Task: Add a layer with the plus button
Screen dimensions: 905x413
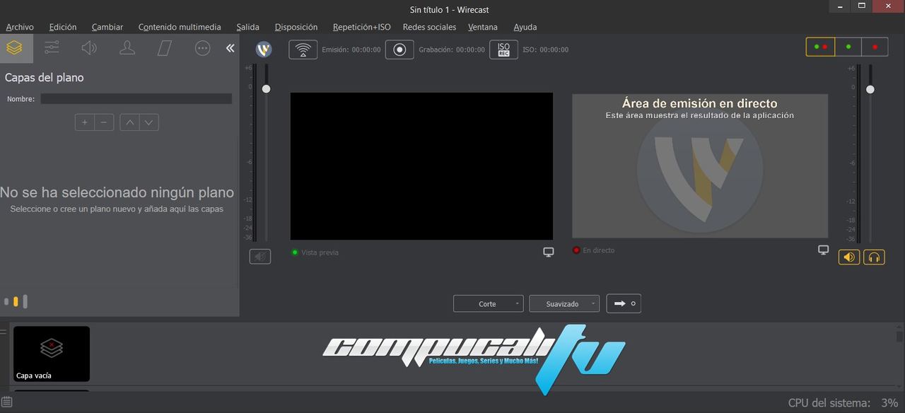Action: pos(85,122)
